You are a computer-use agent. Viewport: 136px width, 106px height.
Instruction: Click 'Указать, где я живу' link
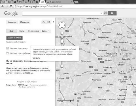tap(19, 48)
